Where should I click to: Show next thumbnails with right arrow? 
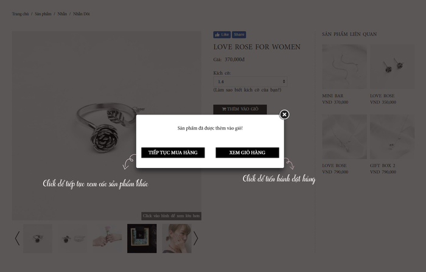pyautogui.click(x=195, y=239)
